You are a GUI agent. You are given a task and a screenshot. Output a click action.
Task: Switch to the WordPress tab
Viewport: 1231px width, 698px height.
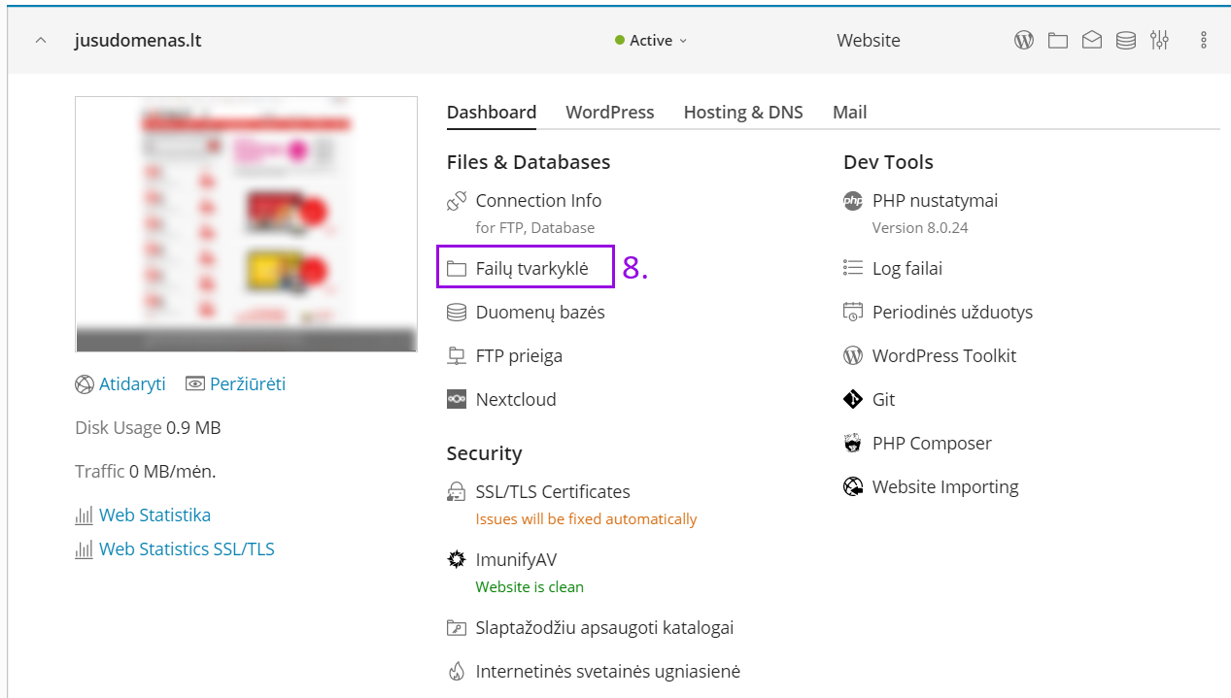(610, 113)
